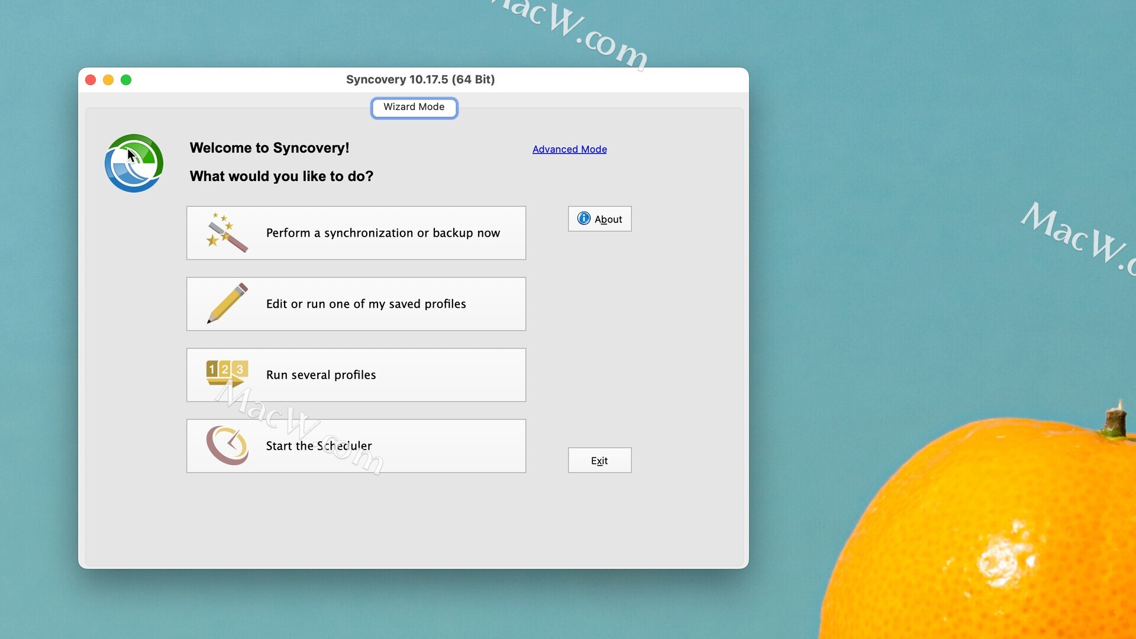
Task: Switch to Advanced Mode via the link
Action: coord(569,149)
